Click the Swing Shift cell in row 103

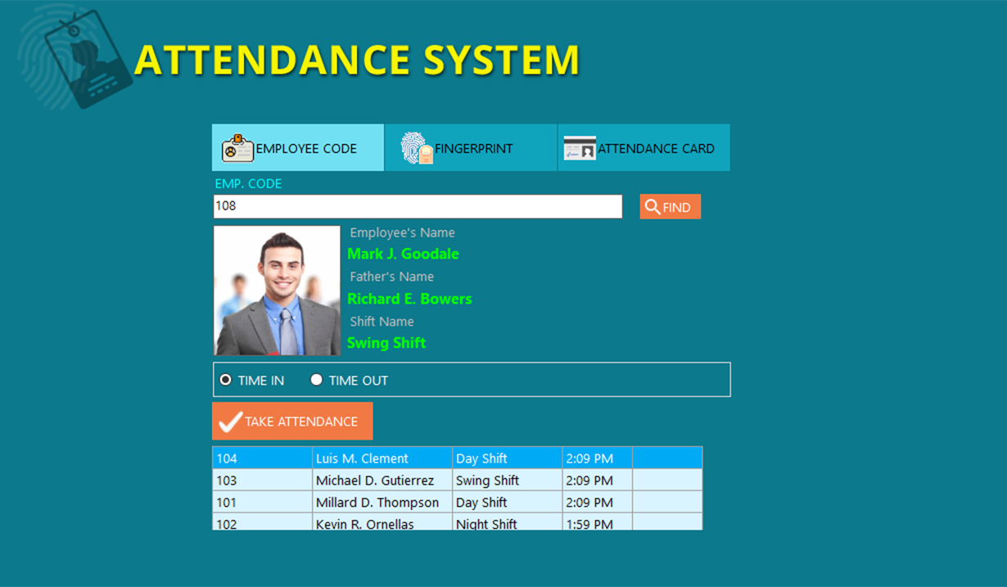tap(487, 481)
